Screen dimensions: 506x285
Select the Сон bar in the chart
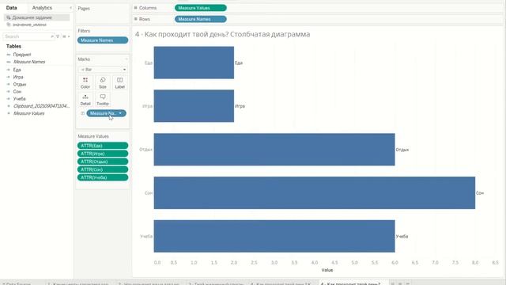pos(315,193)
